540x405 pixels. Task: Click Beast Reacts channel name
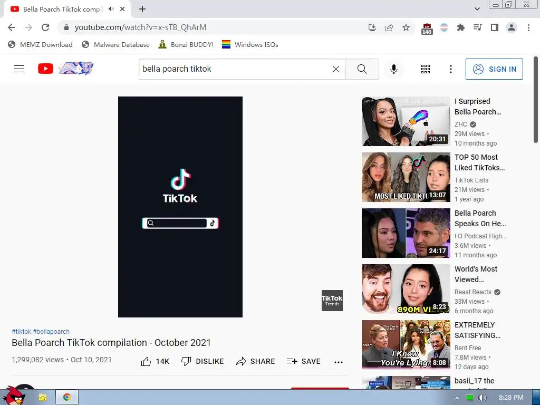click(x=473, y=292)
